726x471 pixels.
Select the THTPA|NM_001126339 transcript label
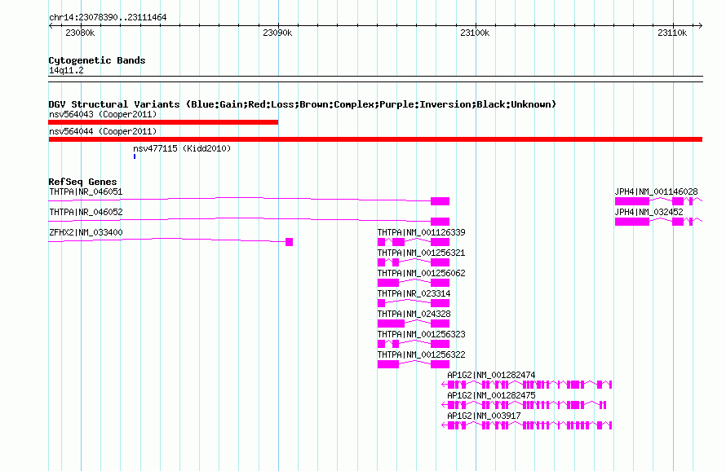422,232
